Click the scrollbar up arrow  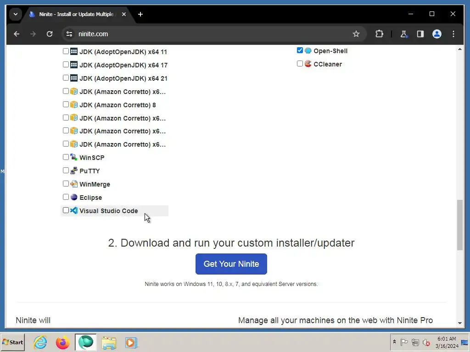pos(460,49)
